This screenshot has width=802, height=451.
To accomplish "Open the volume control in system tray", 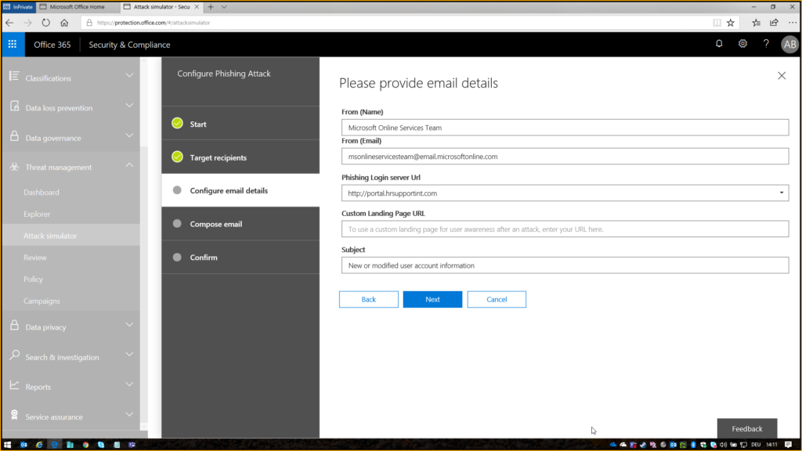I will [x=723, y=445].
